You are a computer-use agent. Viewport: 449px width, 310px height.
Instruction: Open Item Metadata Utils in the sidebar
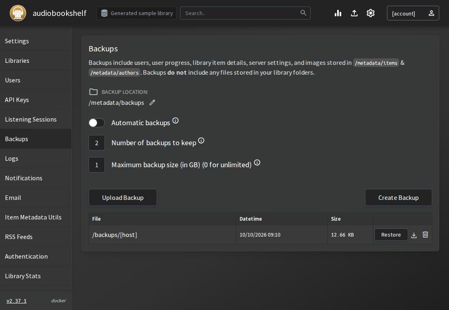(36, 217)
